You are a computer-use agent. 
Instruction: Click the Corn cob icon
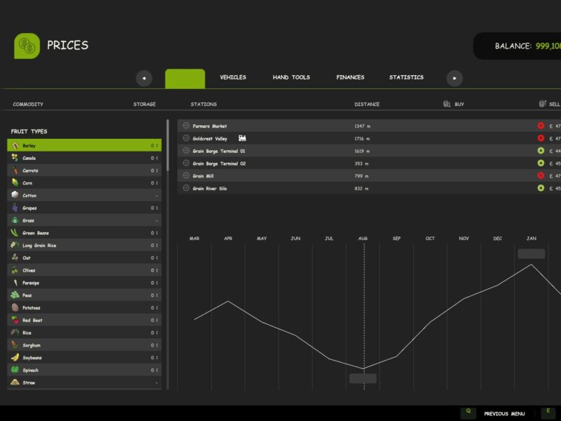[15, 183]
